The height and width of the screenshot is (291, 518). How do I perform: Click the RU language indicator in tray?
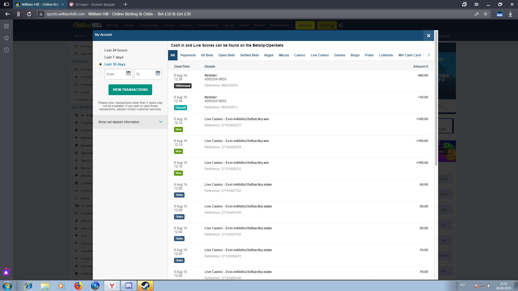tap(462, 285)
